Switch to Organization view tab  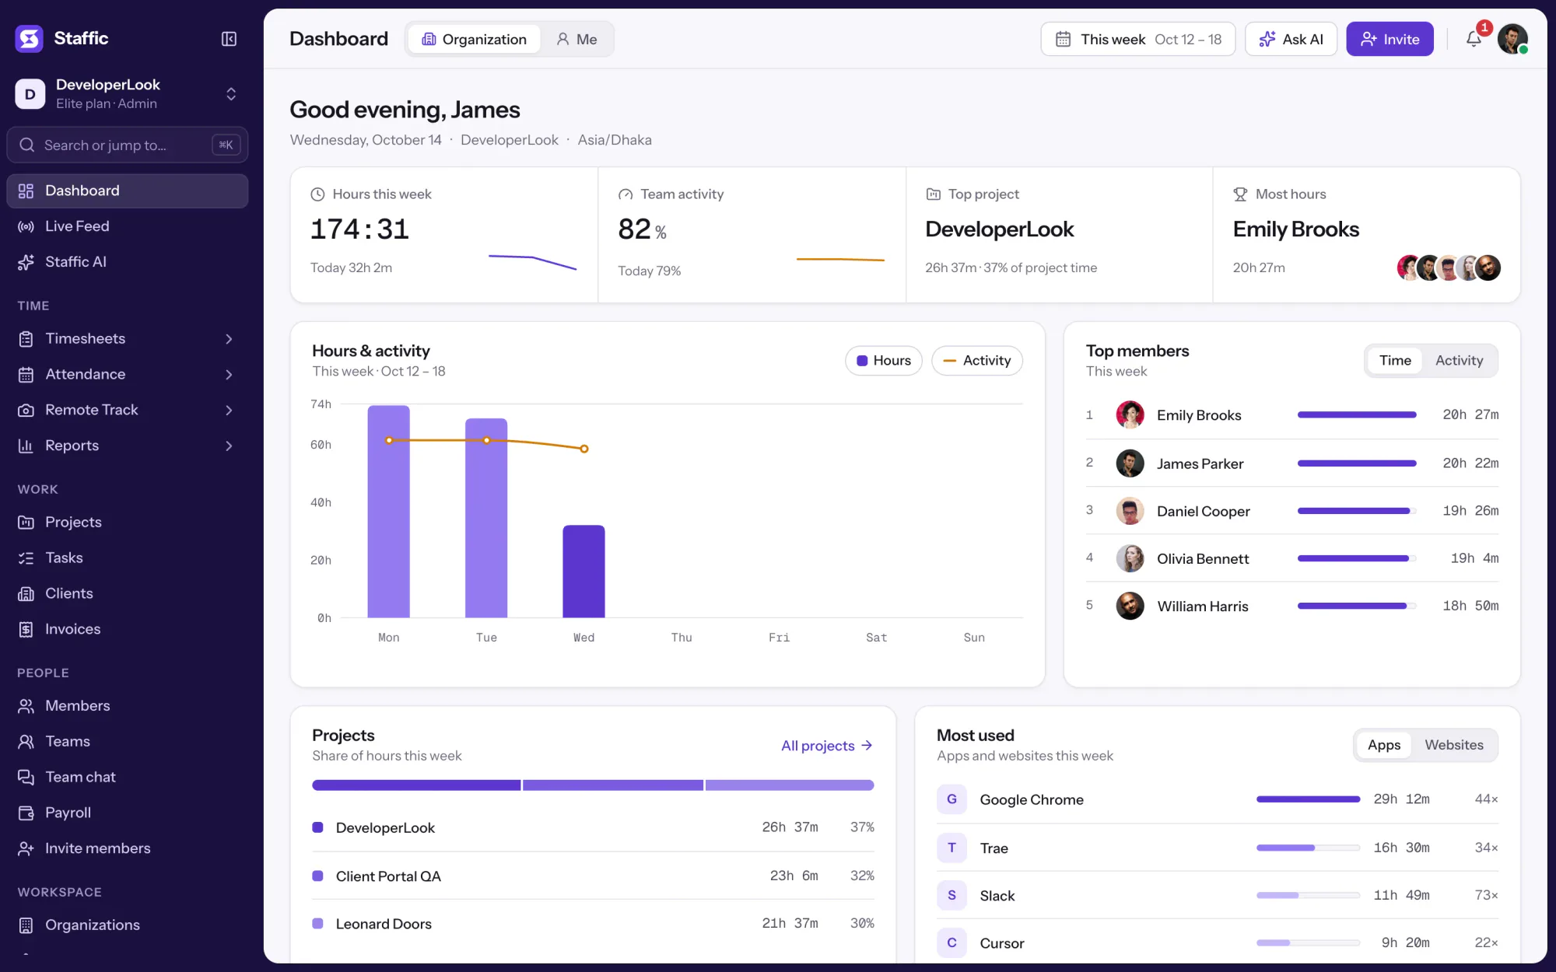pyautogui.click(x=474, y=39)
